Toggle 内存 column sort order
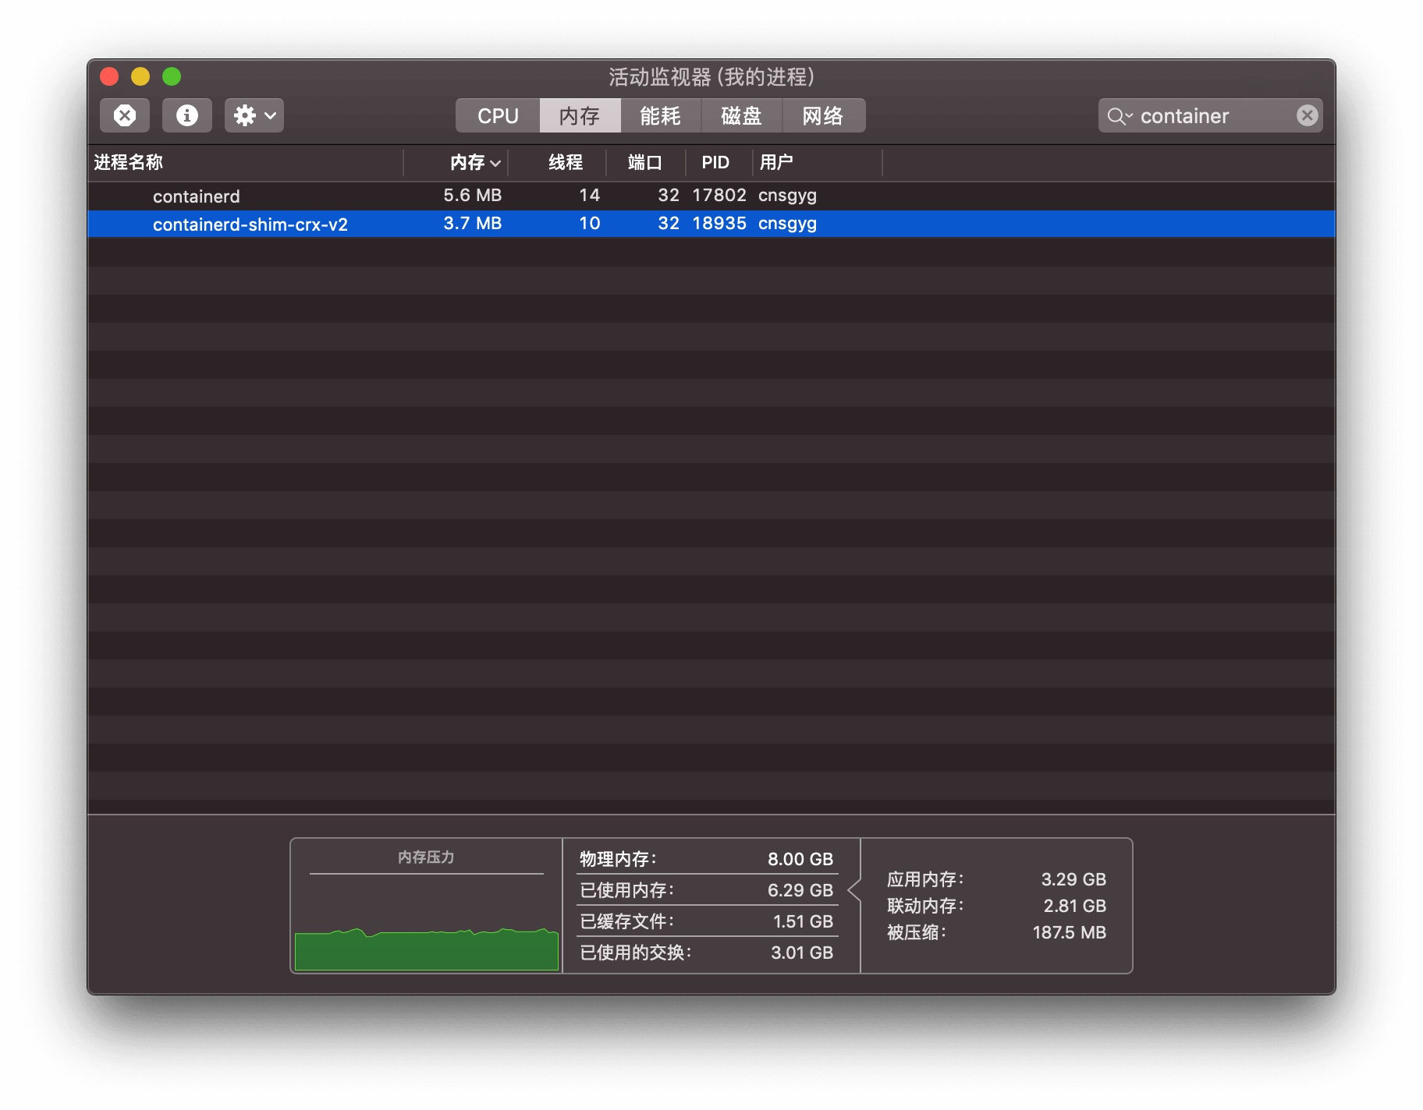This screenshot has height=1110, width=1423. [456, 162]
